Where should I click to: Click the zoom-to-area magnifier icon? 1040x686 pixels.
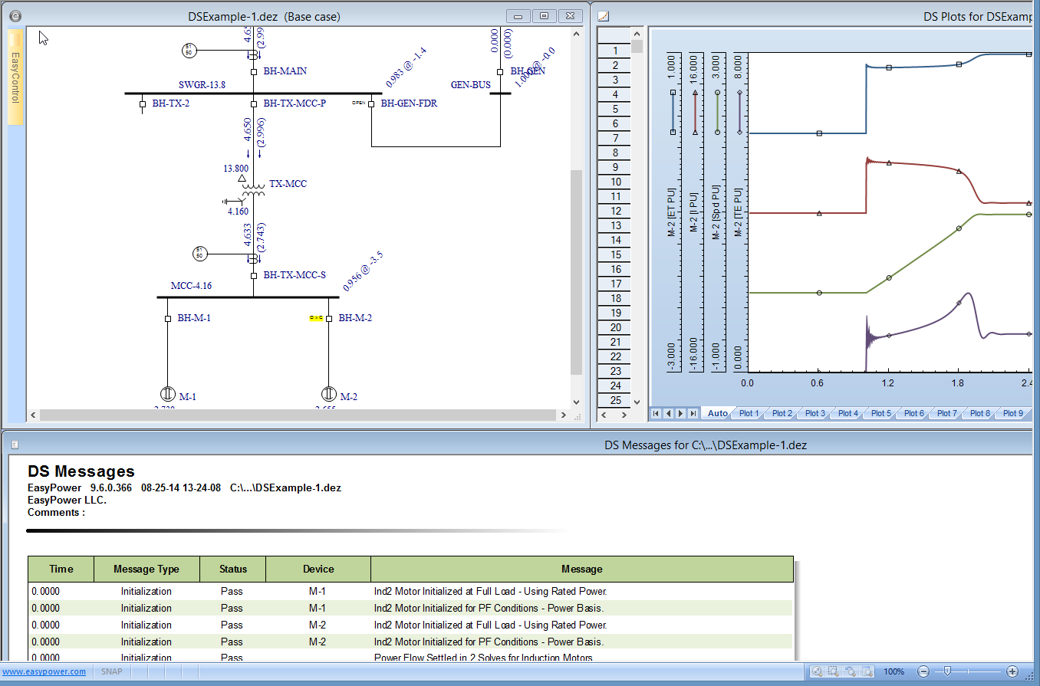tap(833, 671)
